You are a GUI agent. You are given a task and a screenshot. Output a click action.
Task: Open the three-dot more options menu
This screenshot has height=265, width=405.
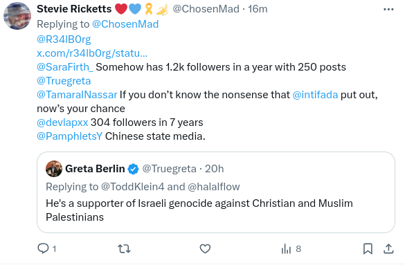[388, 10]
